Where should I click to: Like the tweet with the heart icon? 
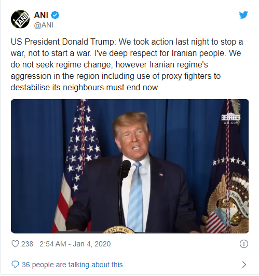(15, 244)
